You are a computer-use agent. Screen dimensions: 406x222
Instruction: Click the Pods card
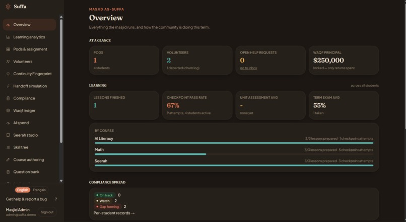tap(124, 60)
